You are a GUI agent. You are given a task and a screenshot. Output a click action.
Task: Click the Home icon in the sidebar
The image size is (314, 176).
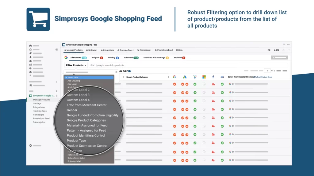click(x=30, y=46)
